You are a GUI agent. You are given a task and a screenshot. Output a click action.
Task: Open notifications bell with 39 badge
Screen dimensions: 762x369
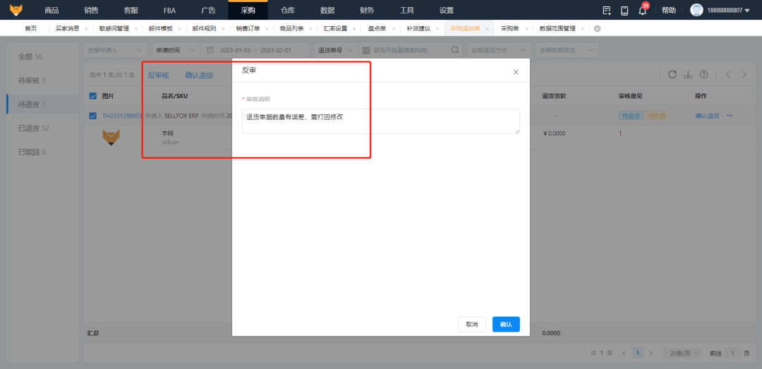(643, 10)
